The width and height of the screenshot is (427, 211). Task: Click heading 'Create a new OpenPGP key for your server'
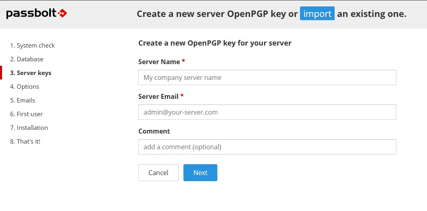pos(215,43)
